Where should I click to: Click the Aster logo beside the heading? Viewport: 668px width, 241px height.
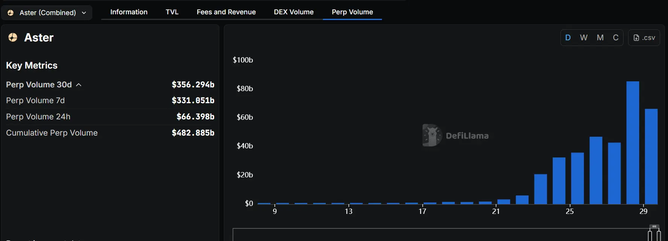click(x=13, y=37)
